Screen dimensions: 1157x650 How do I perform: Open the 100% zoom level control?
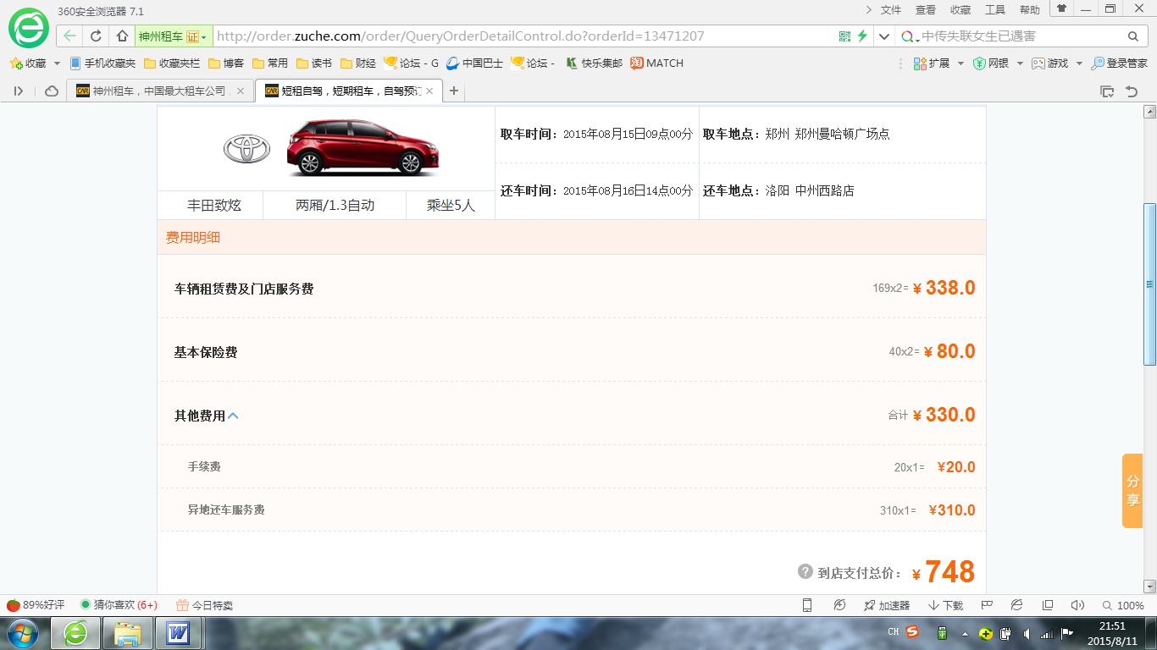[x=1123, y=605]
